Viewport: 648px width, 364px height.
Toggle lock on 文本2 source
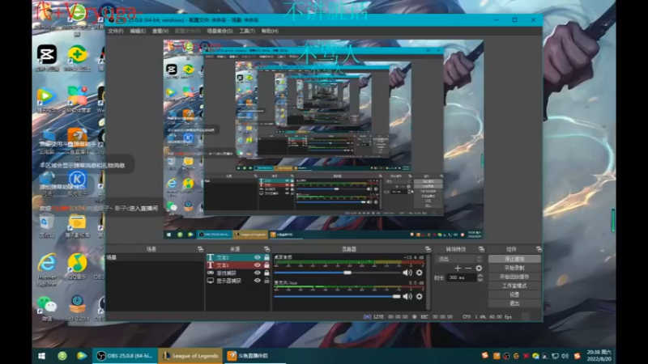266,257
